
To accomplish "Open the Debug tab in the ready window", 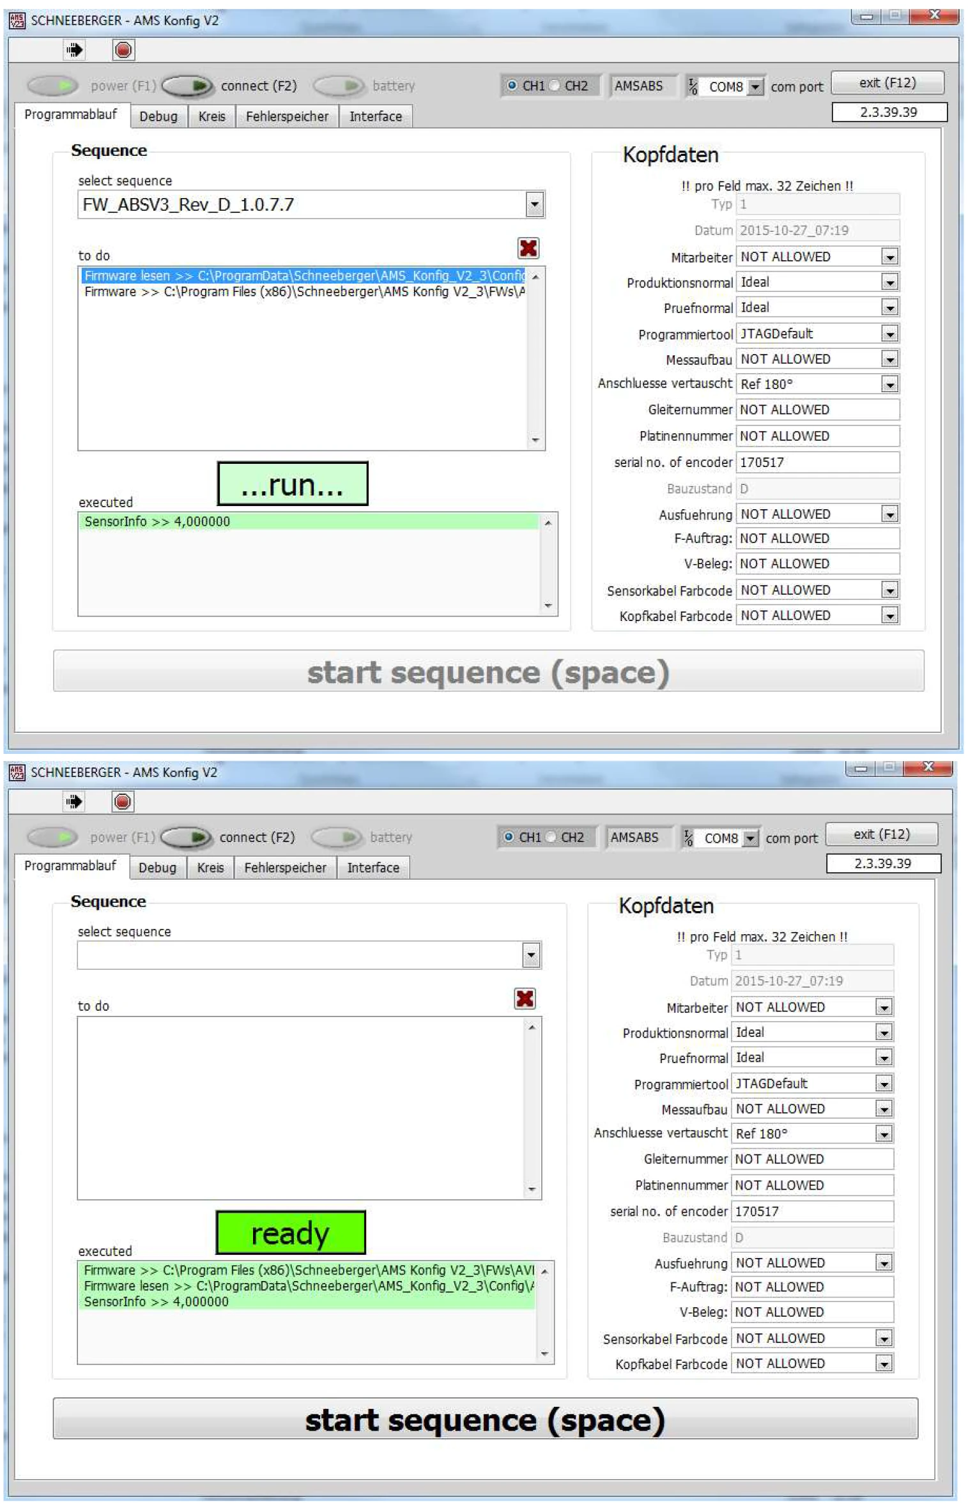I will pyautogui.click(x=157, y=868).
